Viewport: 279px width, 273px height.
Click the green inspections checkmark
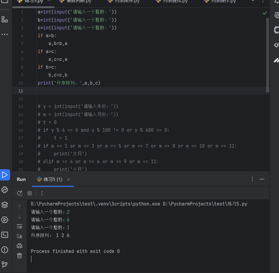(264, 13)
